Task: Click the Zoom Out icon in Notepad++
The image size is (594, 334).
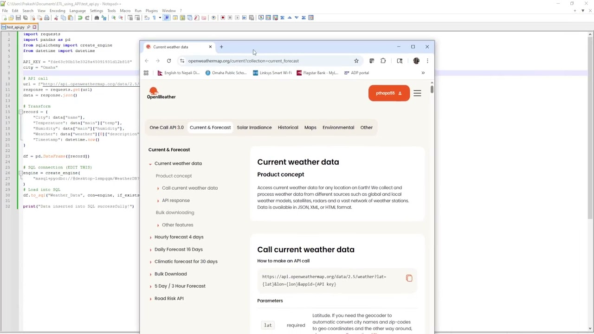Action: click(121, 18)
